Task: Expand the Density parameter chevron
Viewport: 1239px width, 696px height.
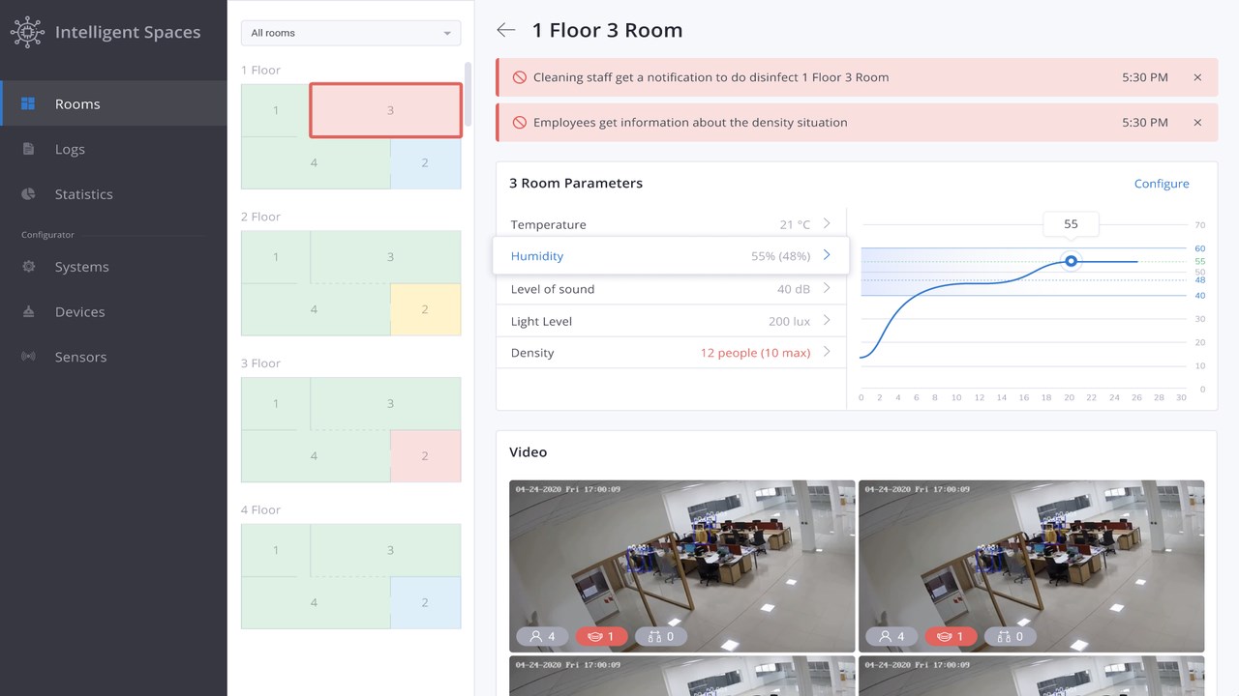Action: 827,352
